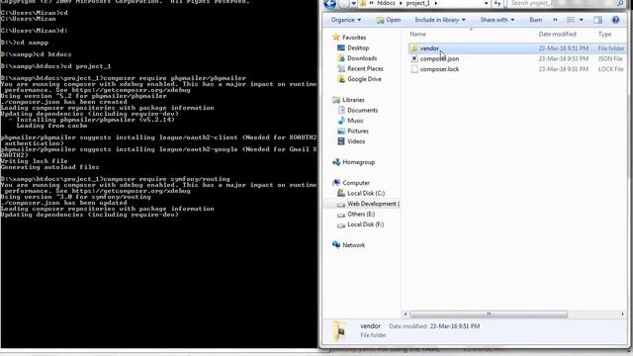The image size is (633, 356).
Task: Open the recent pages dropdown arrow
Action: [354, 4]
